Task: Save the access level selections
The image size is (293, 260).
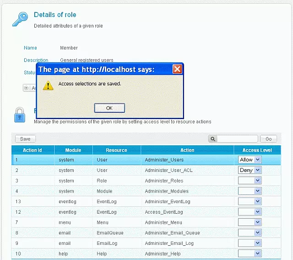Action: [x=25, y=139]
